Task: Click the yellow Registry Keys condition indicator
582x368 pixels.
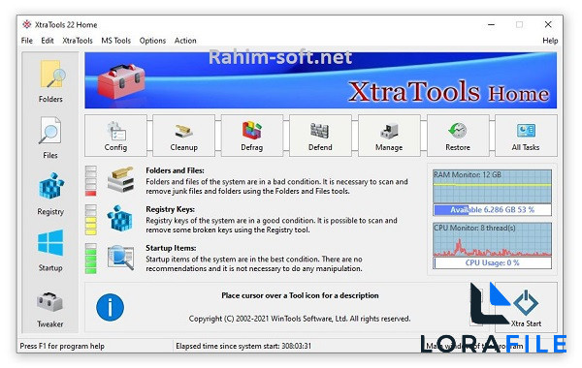Action: pos(91,220)
